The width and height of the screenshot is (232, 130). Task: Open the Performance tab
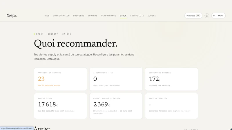108,16
